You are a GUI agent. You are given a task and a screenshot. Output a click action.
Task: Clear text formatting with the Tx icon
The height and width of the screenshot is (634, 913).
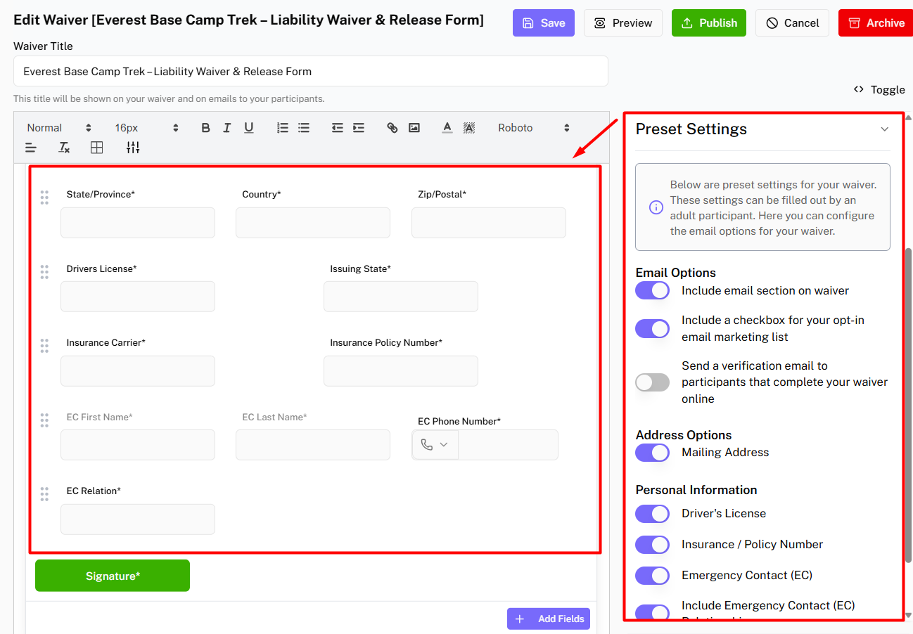point(64,148)
